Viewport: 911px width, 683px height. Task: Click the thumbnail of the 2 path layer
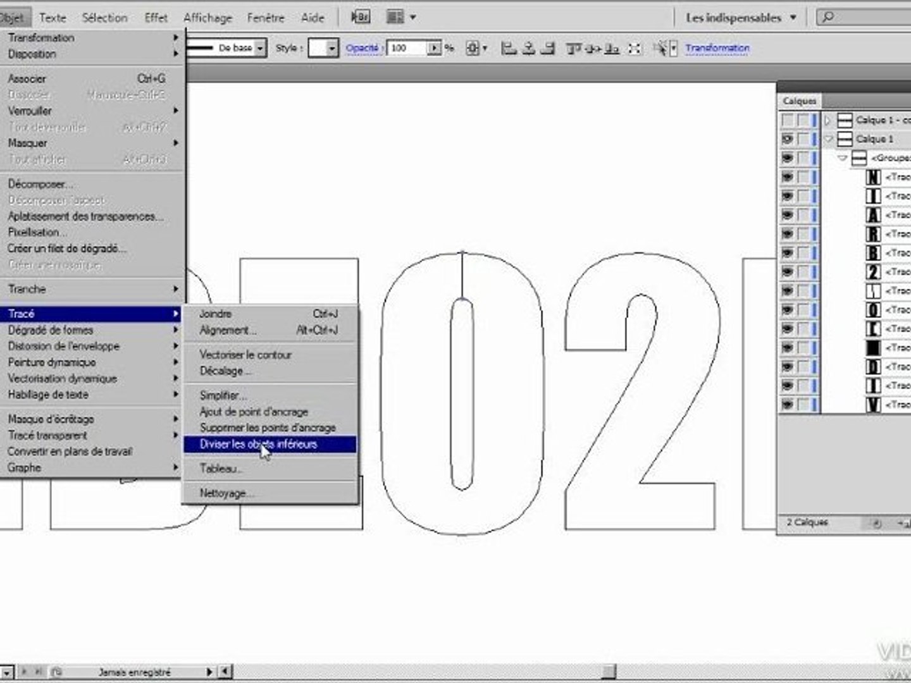point(873,272)
